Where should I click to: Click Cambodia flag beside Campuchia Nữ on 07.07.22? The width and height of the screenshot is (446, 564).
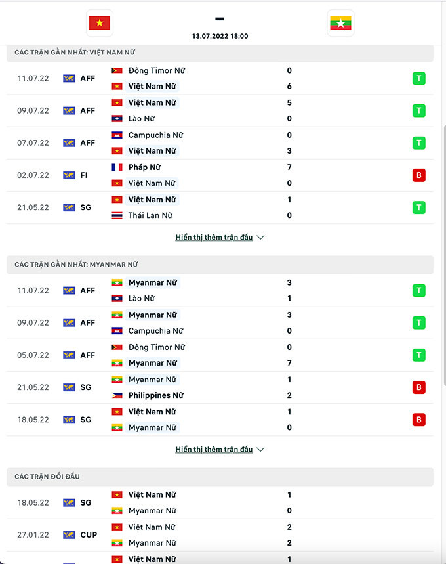[117, 135]
